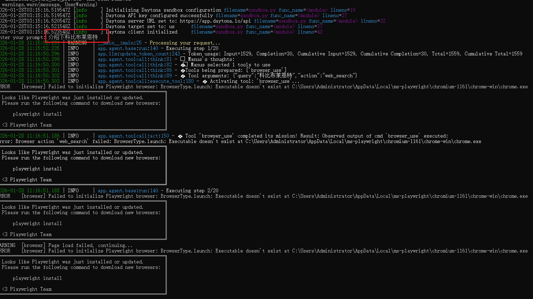Click the 'Cumulative Total=1559' value

493,54
